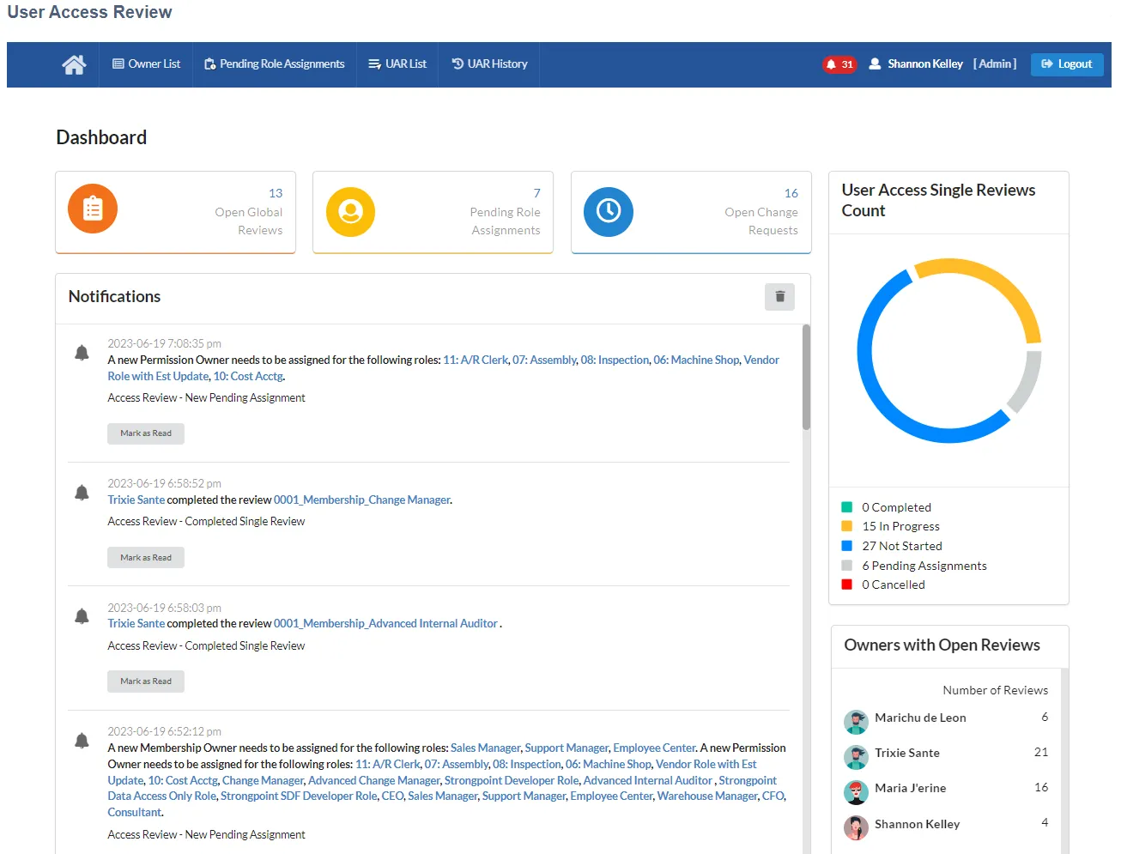This screenshot has width=1121, height=854.
Task: Mark the 6:58:03 pm notification as read
Action: (x=146, y=681)
